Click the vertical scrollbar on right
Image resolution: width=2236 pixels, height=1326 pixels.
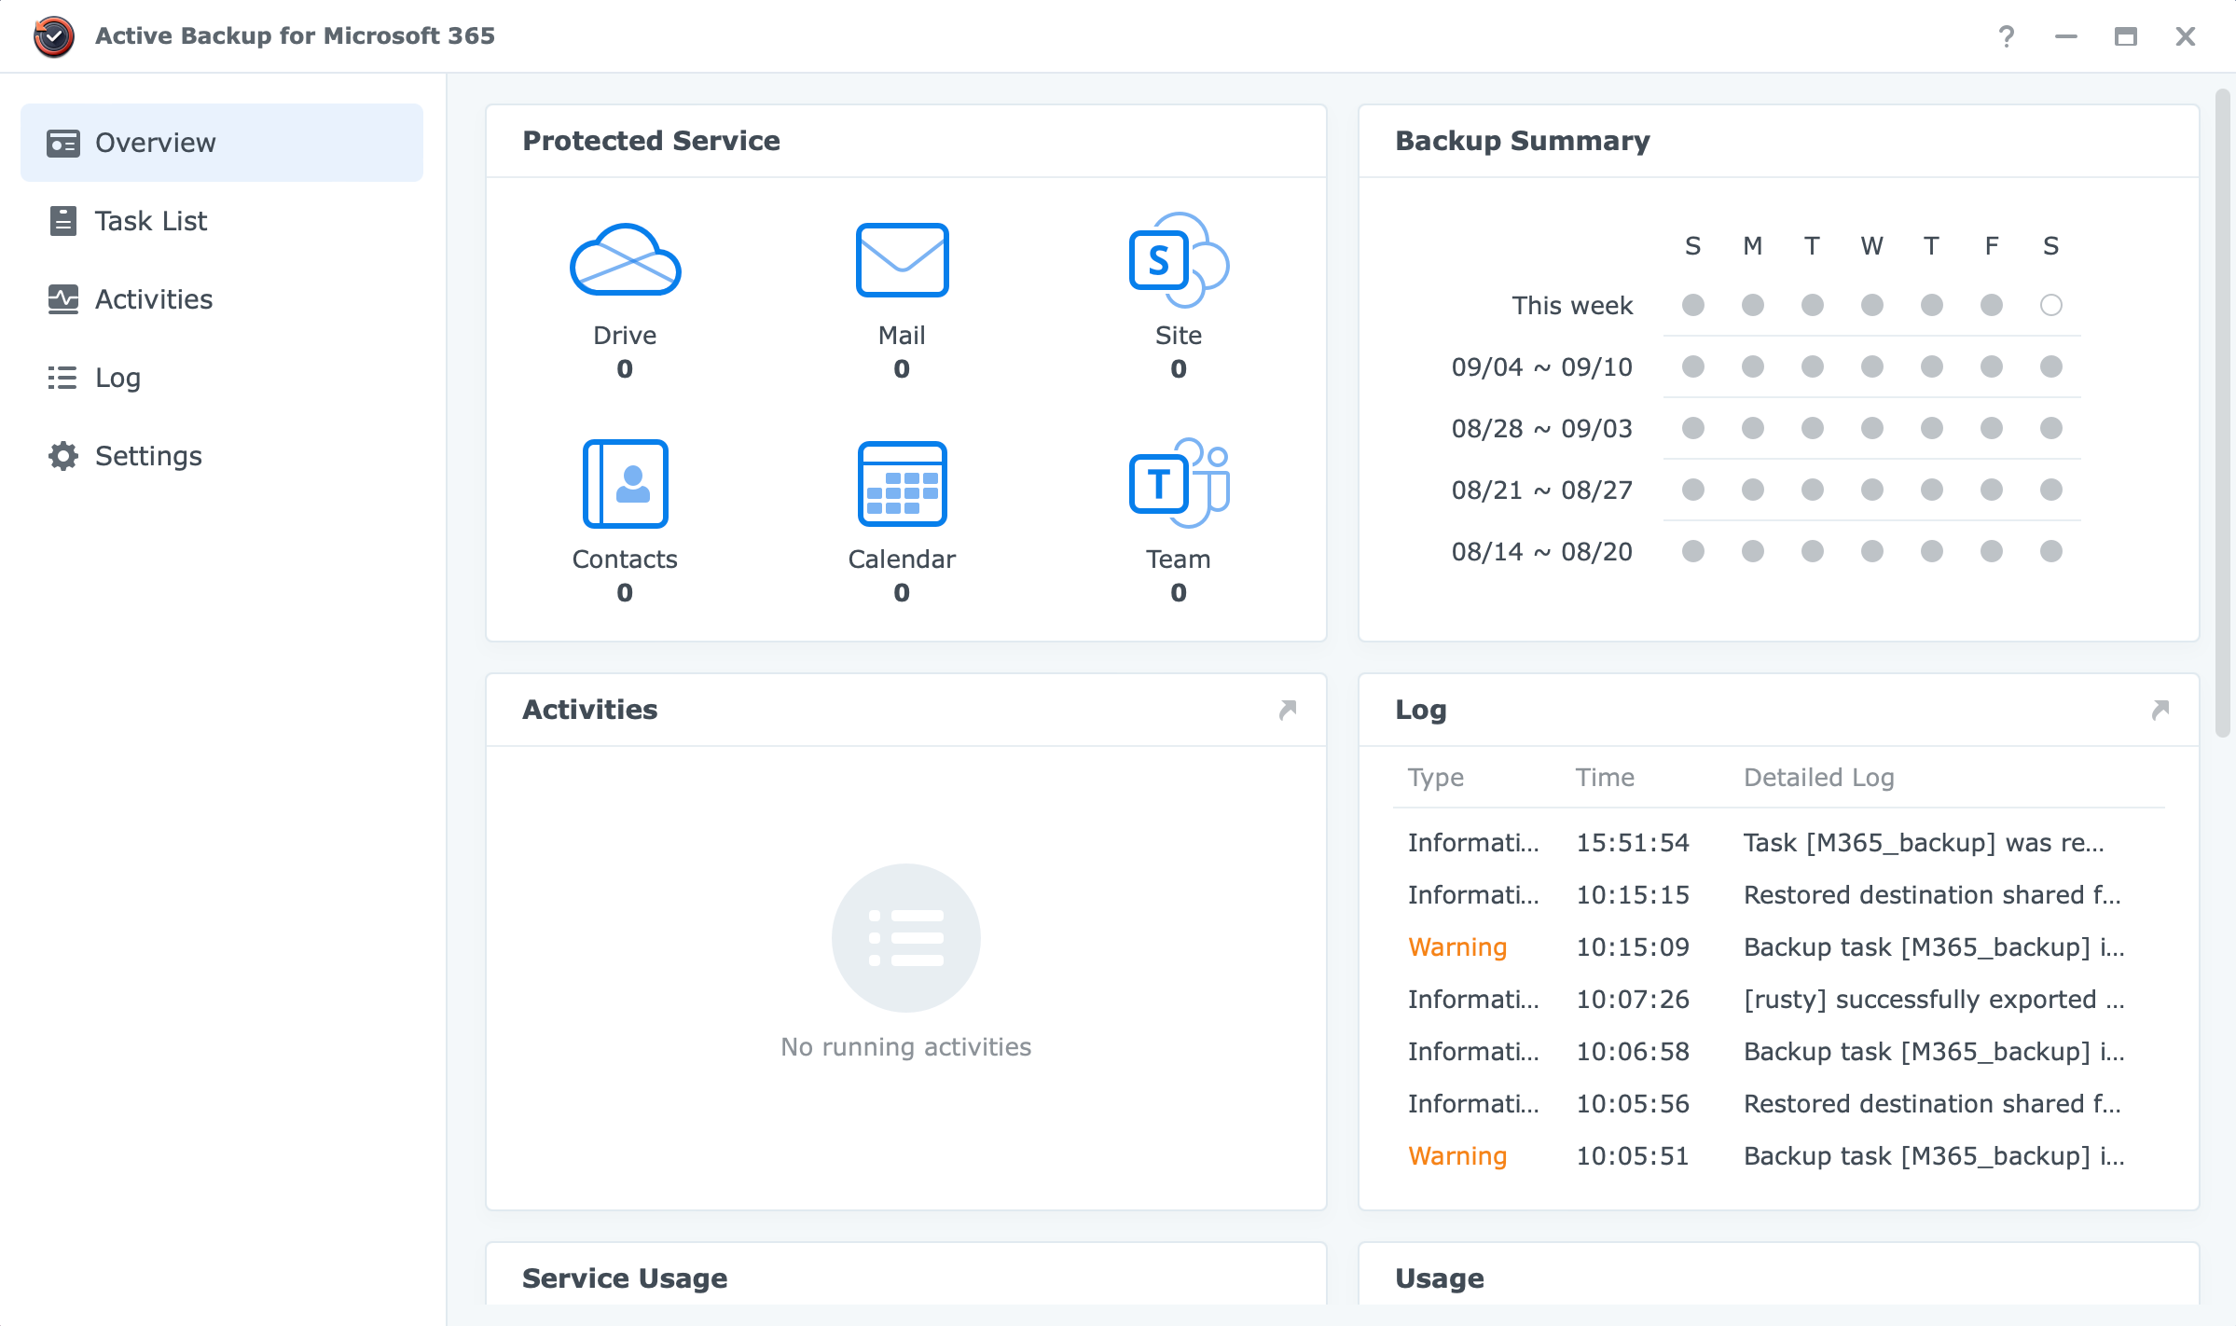tap(2223, 412)
